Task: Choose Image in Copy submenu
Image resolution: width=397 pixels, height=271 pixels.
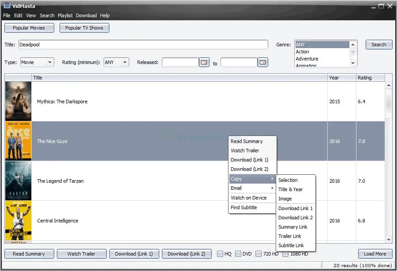Action: (x=296, y=199)
